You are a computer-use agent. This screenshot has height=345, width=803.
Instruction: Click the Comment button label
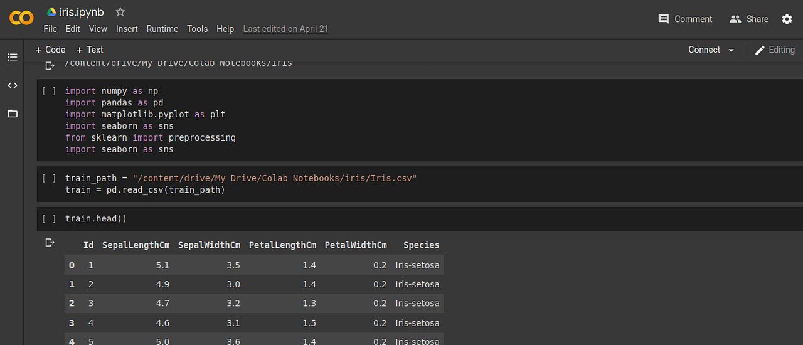pos(693,19)
